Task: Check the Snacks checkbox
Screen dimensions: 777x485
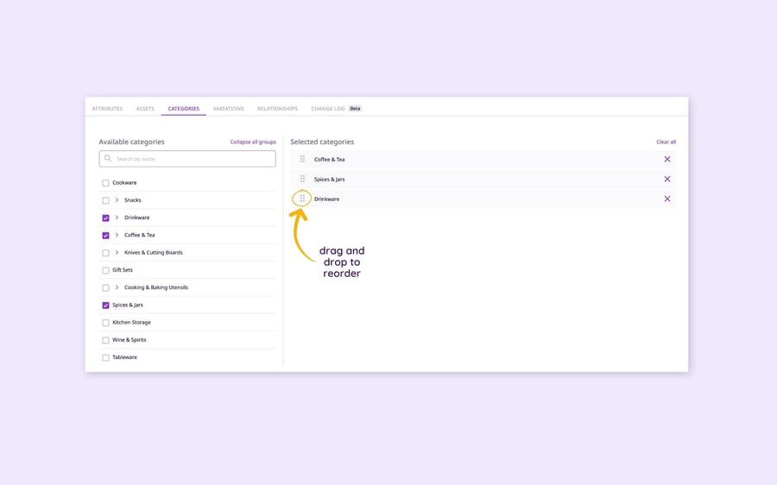Action: [105, 200]
